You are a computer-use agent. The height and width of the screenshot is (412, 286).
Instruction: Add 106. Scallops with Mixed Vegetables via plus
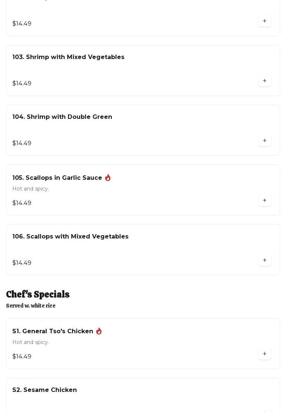264,260
